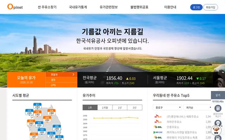Click S-OIL logo beside 안풍주유소
Viewport: 225px width, 140px height.
click(x=158, y=127)
